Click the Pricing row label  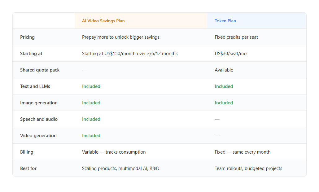tap(27, 37)
